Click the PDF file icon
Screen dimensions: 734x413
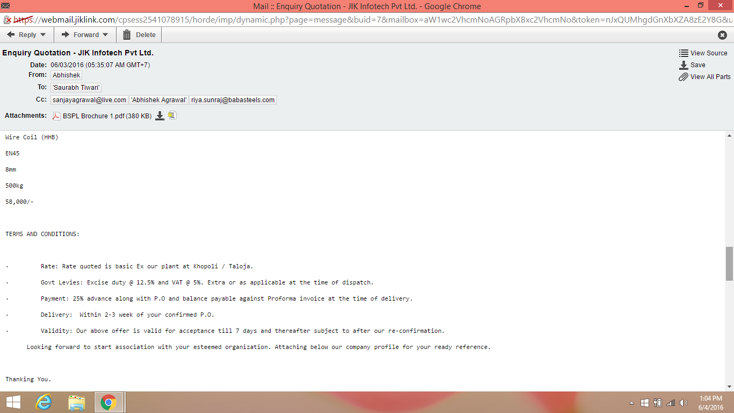56,116
